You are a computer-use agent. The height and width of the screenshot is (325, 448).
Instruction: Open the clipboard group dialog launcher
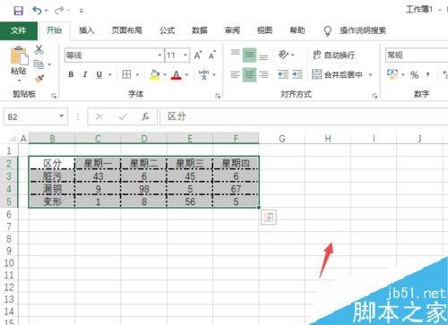point(54,96)
